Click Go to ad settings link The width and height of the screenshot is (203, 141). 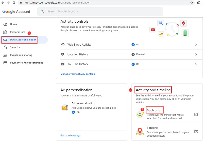[71, 135]
